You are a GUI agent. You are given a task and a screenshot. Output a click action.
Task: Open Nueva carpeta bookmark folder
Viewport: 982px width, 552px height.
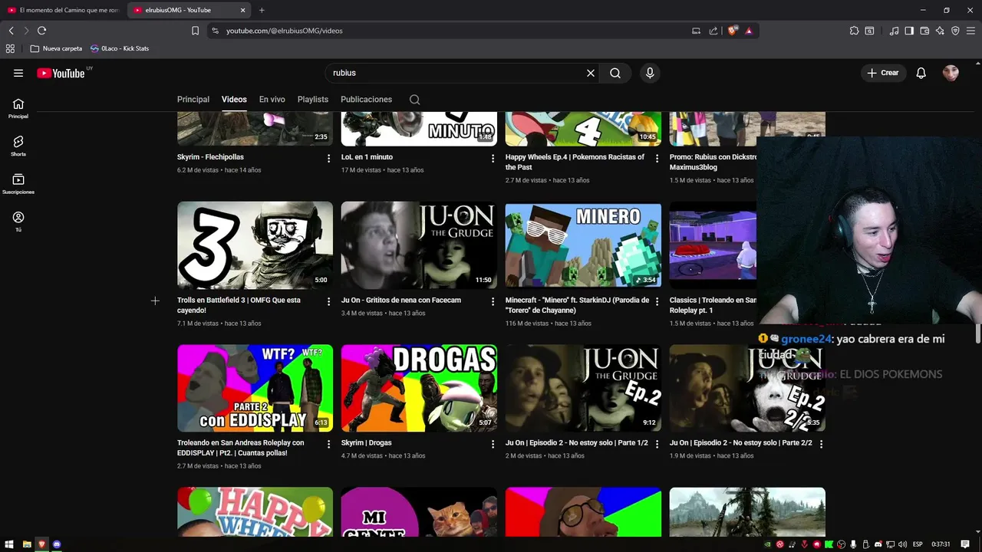[56, 48]
